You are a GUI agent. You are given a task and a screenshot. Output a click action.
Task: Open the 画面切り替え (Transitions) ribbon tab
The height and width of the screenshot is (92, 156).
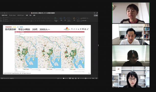[x=5, y=15]
